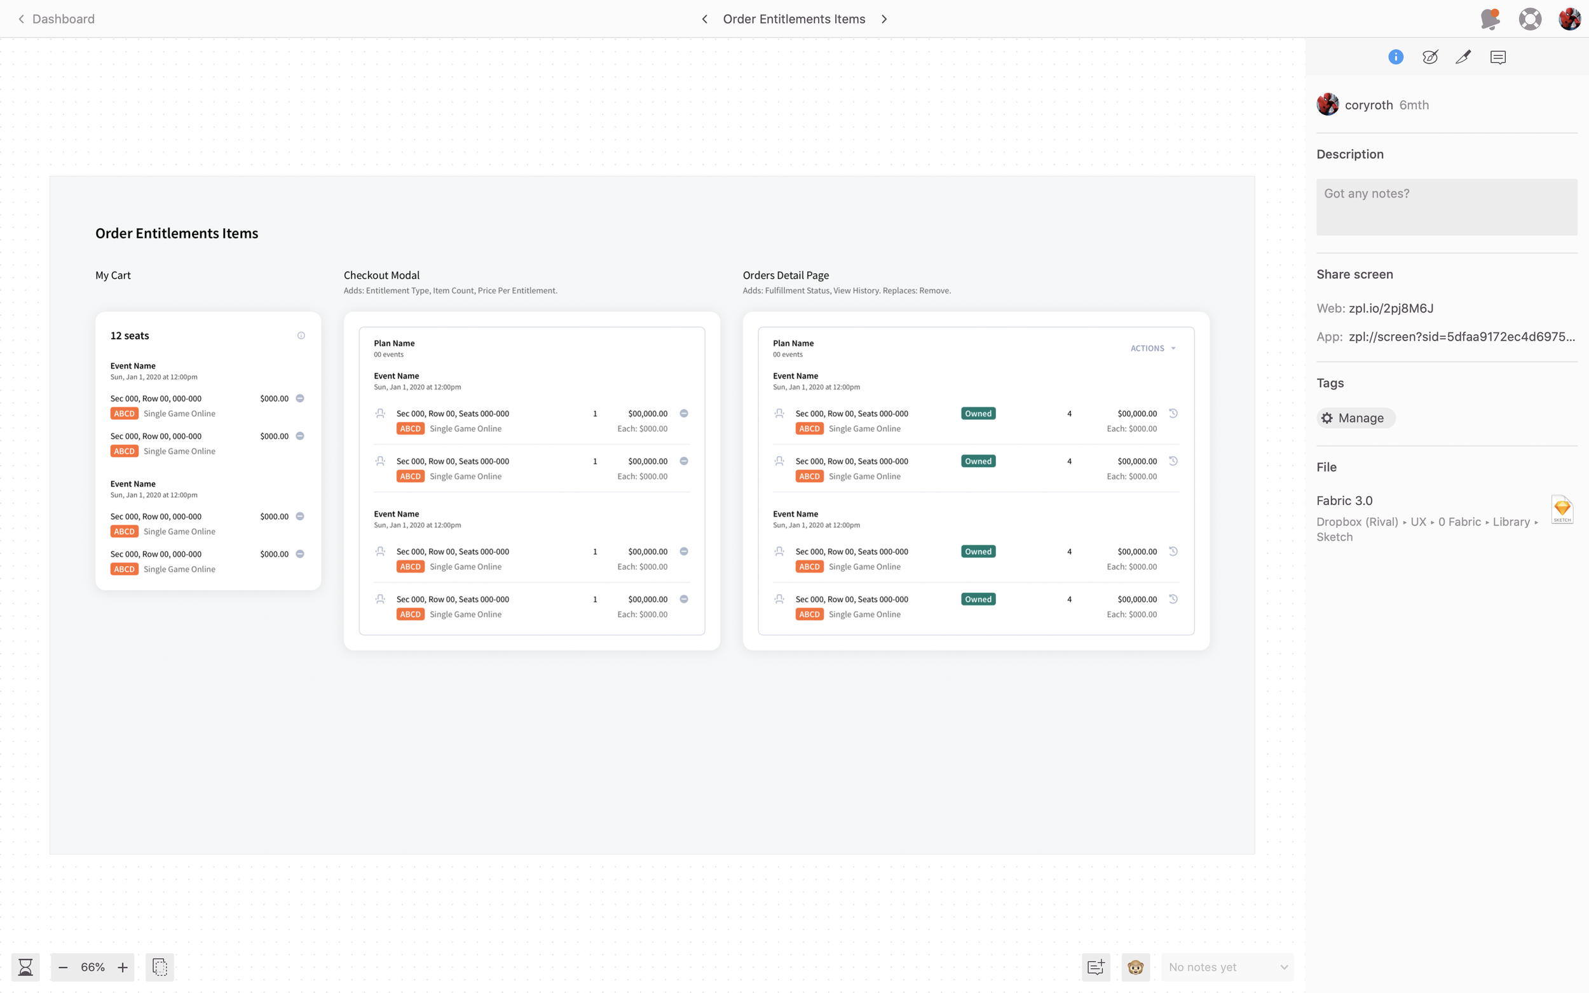Go to the next screen chevron
Screen dimensions: 1589x993
click(884, 19)
